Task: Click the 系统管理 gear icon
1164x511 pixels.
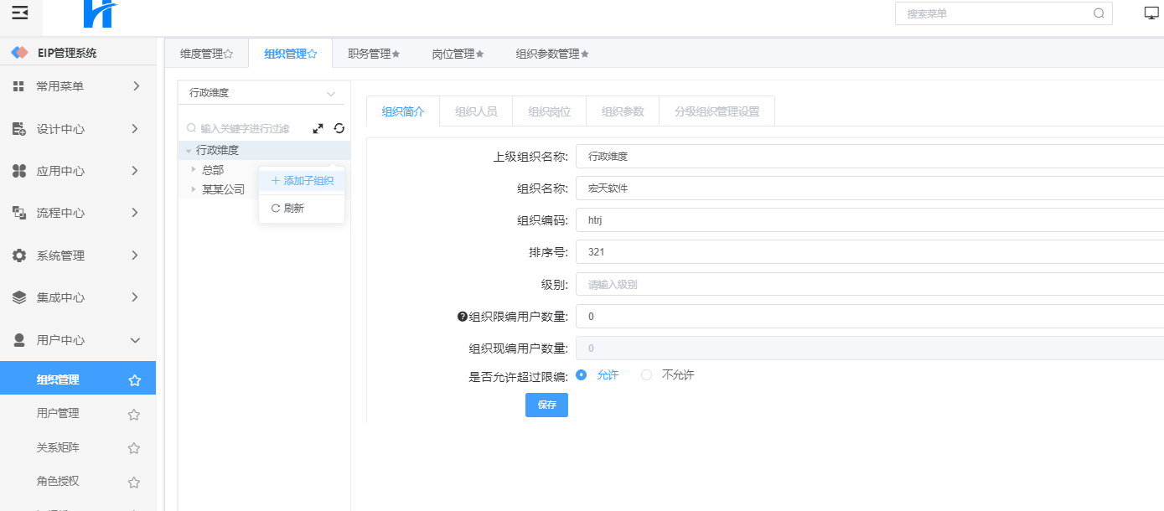Action: [18, 255]
